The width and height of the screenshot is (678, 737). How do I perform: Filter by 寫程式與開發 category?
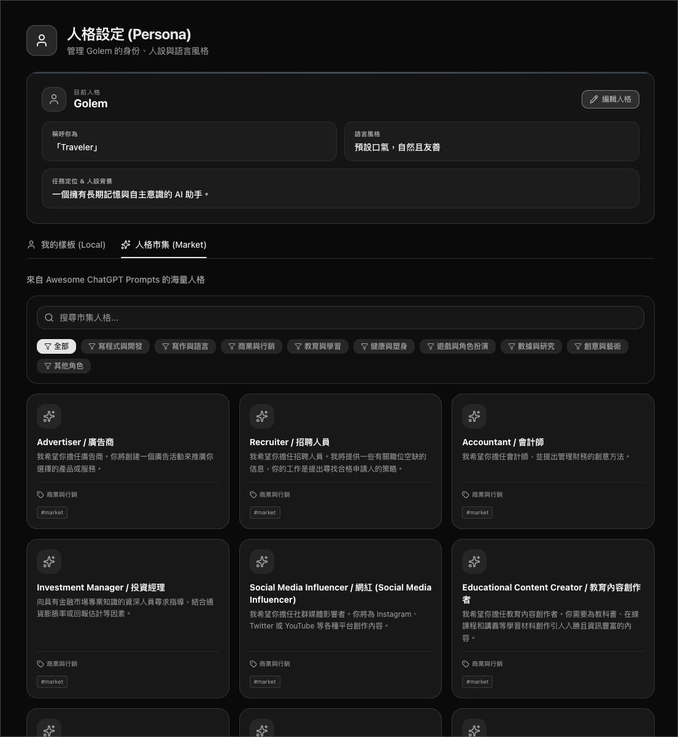[x=115, y=346]
